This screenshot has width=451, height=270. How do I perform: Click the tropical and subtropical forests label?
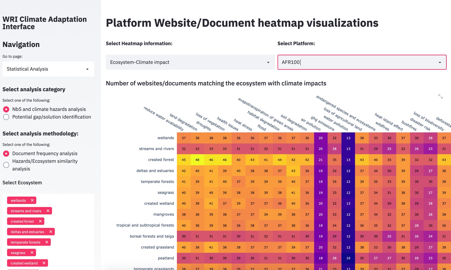[145, 225]
